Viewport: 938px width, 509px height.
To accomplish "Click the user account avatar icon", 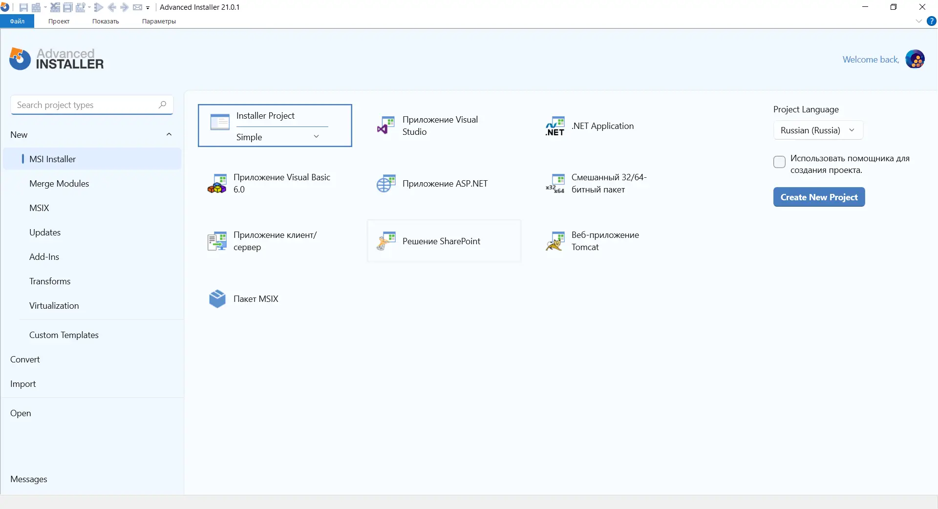I will click(x=916, y=59).
